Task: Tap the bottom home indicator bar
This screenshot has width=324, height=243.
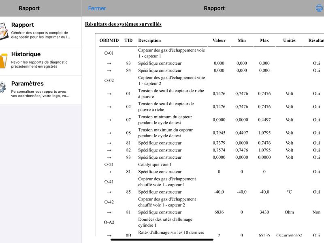Action: (162, 240)
